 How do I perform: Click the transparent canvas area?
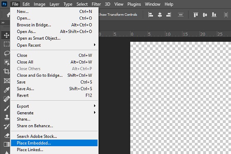[181, 98]
